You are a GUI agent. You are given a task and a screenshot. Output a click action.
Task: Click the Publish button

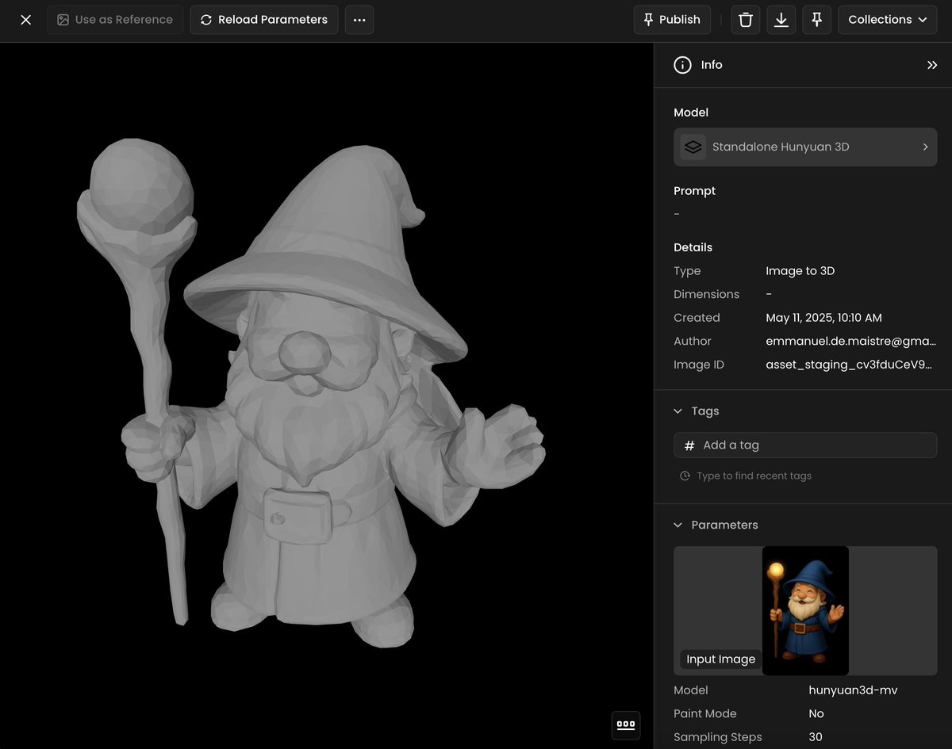tap(672, 20)
